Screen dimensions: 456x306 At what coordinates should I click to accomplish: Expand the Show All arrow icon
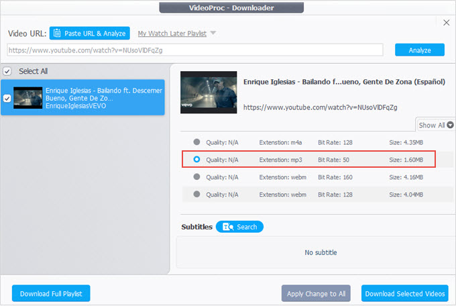click(450, 125)
